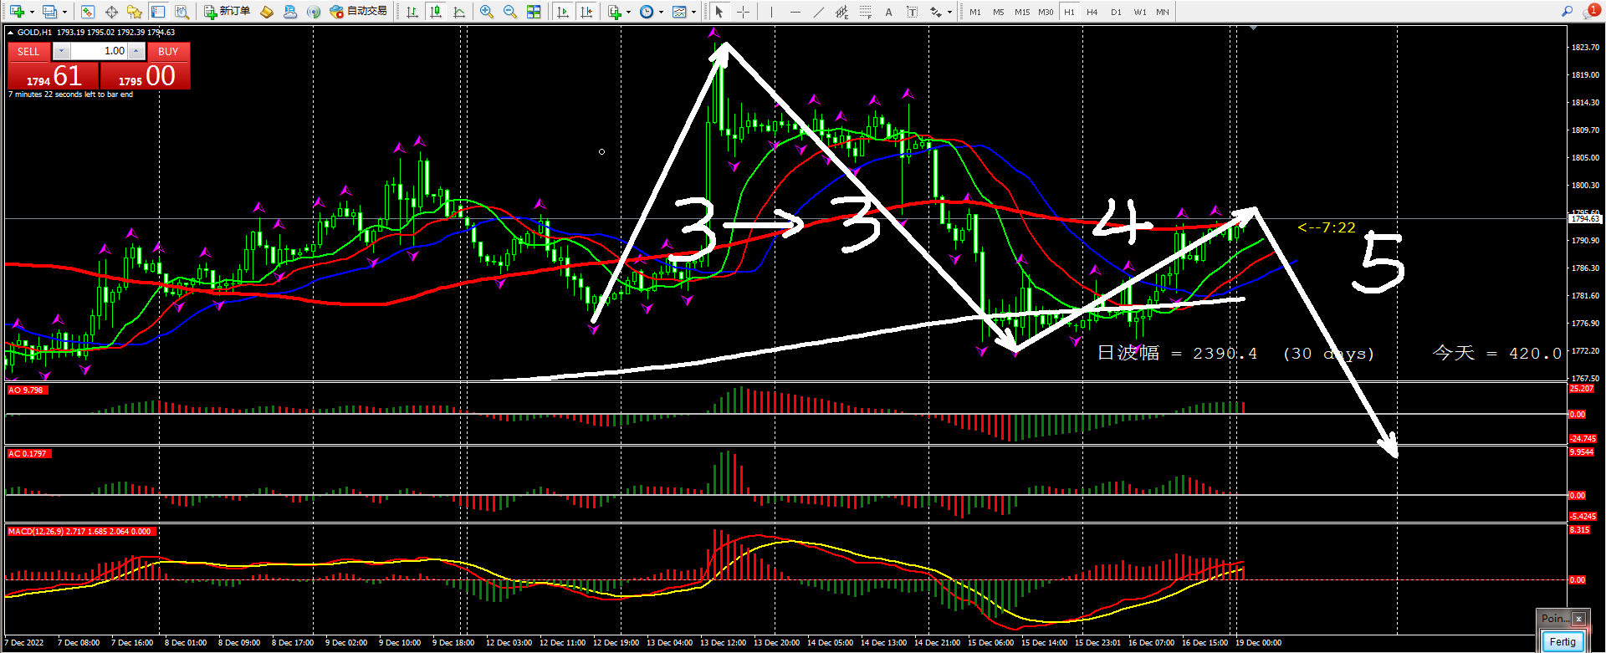Zoom in on the chart
Screen dimensions: 1606x653
(487, 12)
